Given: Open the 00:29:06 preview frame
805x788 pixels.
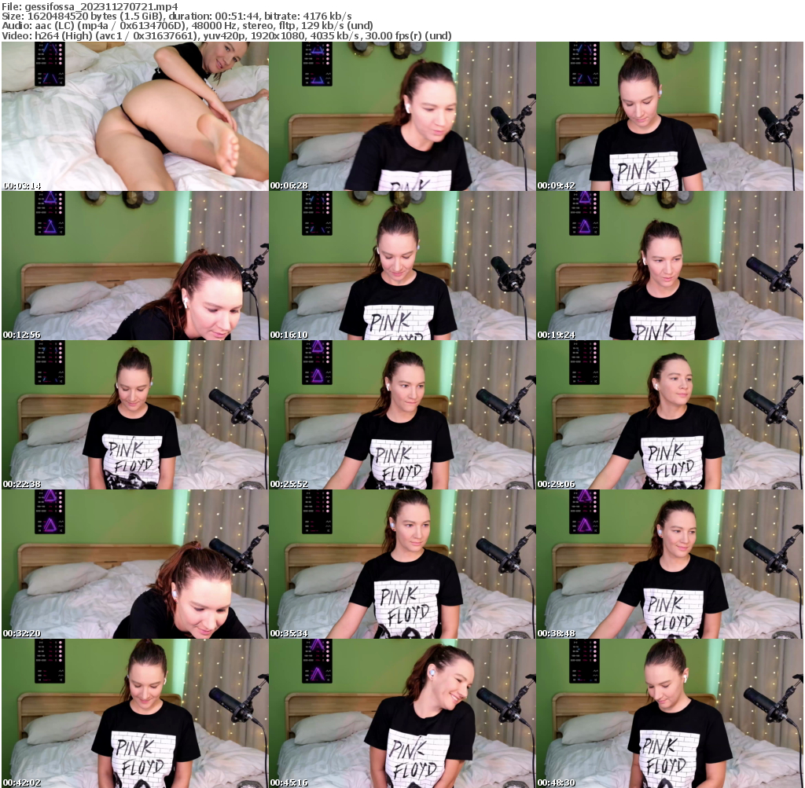Looking at the screenshot, I should click(x=670, y=412).
